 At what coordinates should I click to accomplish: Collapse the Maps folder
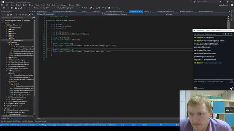coord(7,38)
